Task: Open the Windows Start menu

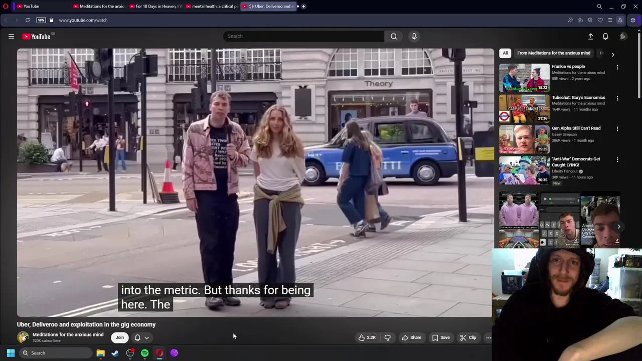Action: tap(10, 353)
